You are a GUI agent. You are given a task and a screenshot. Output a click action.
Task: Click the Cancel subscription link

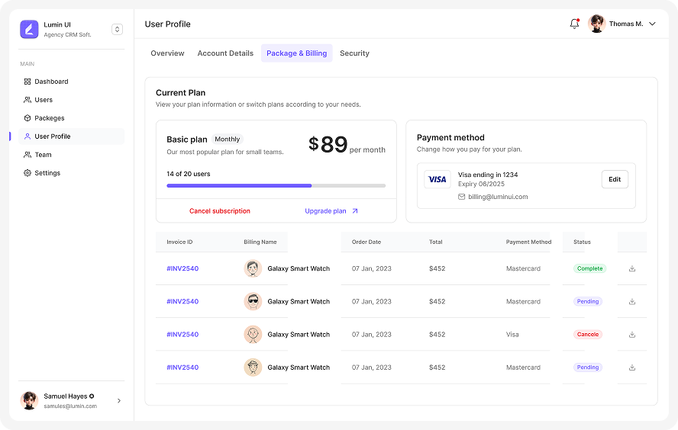click(220, 211)
